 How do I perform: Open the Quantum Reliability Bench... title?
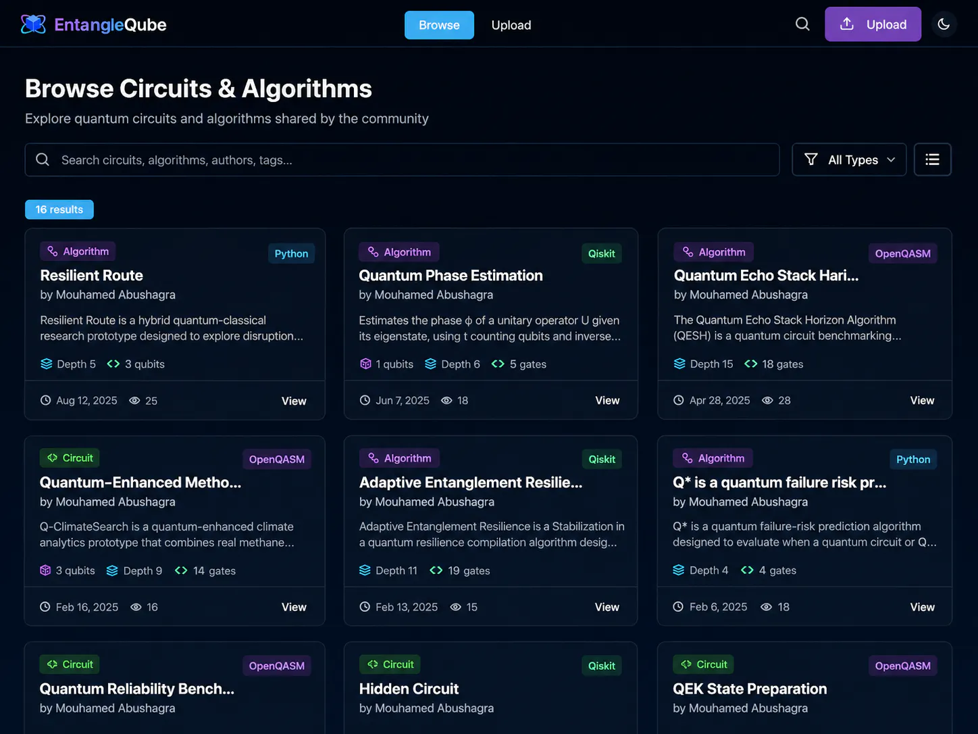pos(136,689)
